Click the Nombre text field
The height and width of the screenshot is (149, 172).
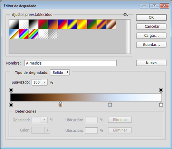[70, 63]
